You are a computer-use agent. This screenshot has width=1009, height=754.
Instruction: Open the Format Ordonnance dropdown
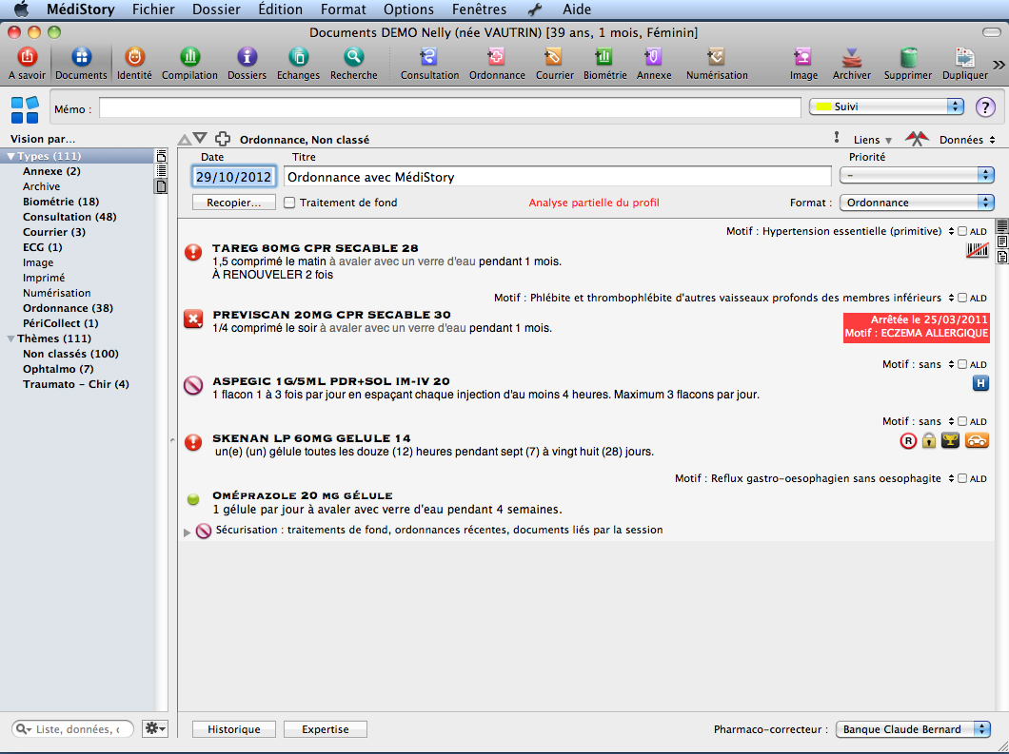point(916,203)
